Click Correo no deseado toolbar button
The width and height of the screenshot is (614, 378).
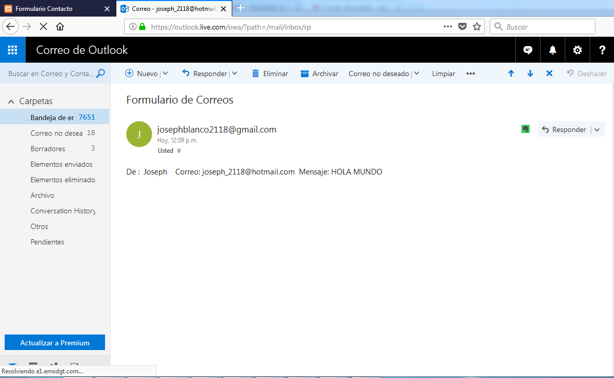coord(379,74)
